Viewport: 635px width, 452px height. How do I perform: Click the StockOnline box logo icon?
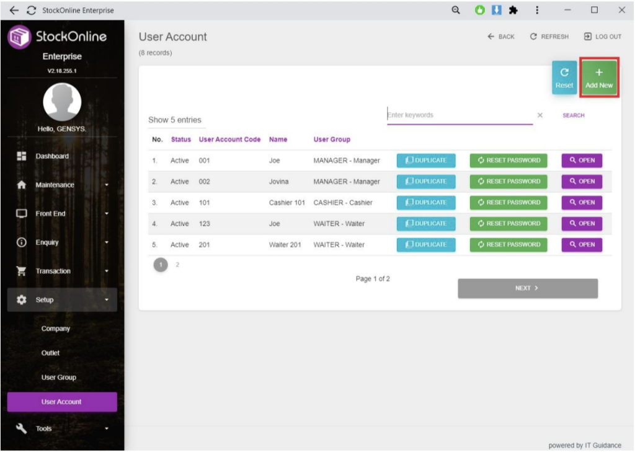click(x=19, y=37)
